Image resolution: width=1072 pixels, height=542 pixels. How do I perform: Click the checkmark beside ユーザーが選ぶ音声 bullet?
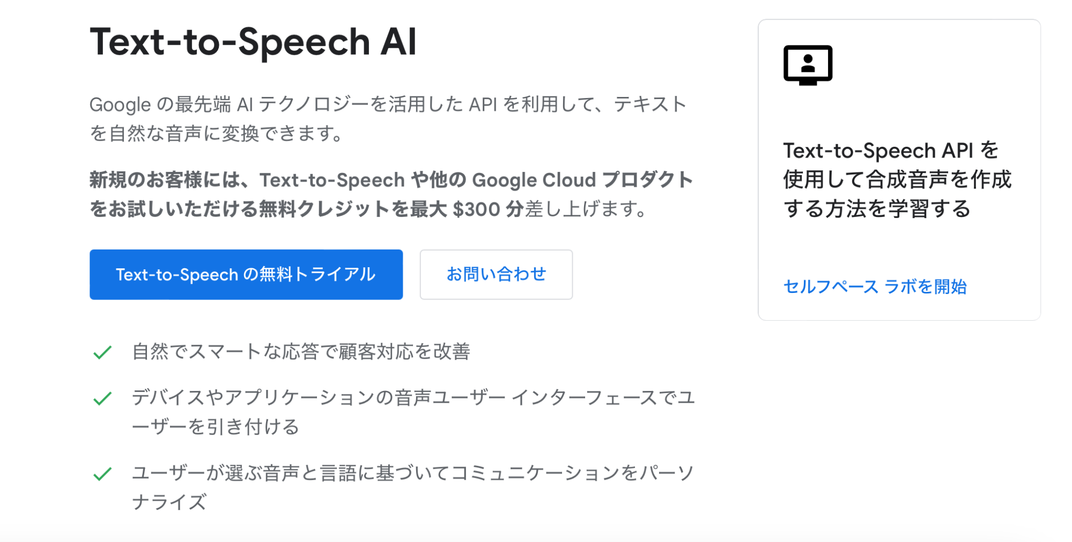[102, 474]
